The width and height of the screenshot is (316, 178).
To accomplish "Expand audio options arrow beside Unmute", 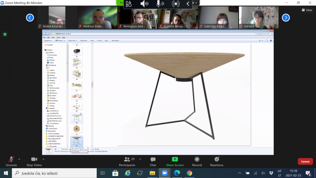I will coord(19,159).
